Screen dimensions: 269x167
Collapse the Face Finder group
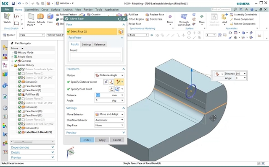tap(122, 38)
